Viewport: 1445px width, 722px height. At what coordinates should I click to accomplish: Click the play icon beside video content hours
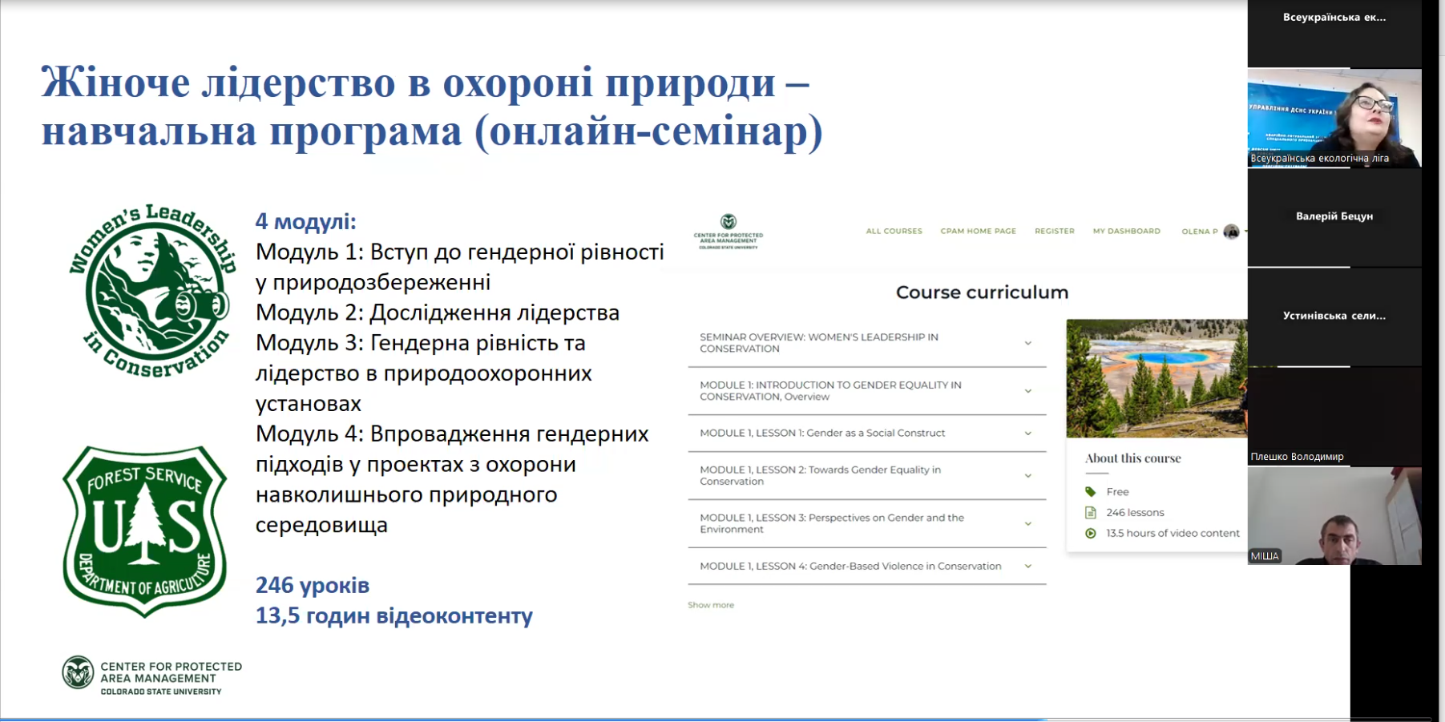(1090, 534)
